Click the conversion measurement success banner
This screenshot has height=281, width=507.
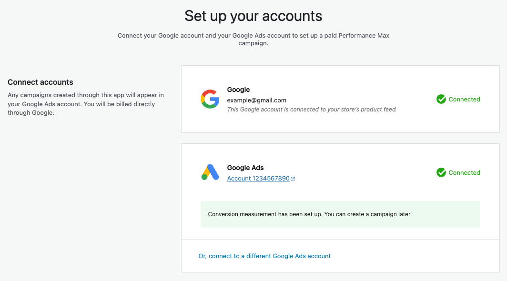[340, 214]
